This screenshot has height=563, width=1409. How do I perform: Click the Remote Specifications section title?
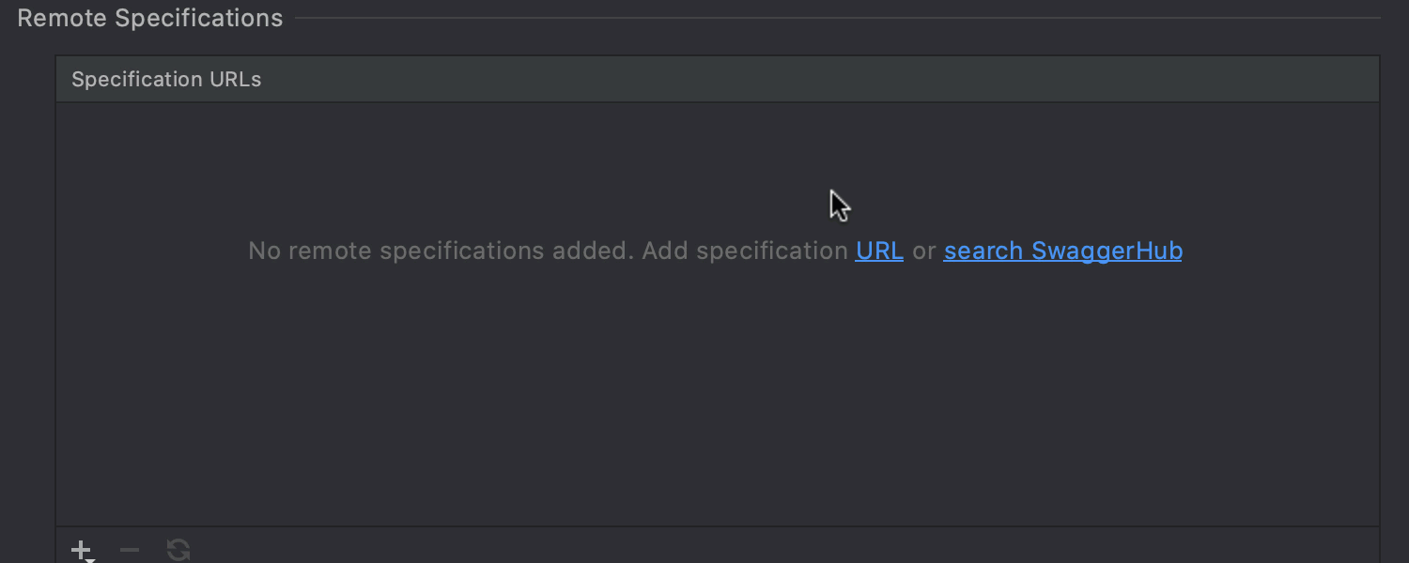click(150, 18)
